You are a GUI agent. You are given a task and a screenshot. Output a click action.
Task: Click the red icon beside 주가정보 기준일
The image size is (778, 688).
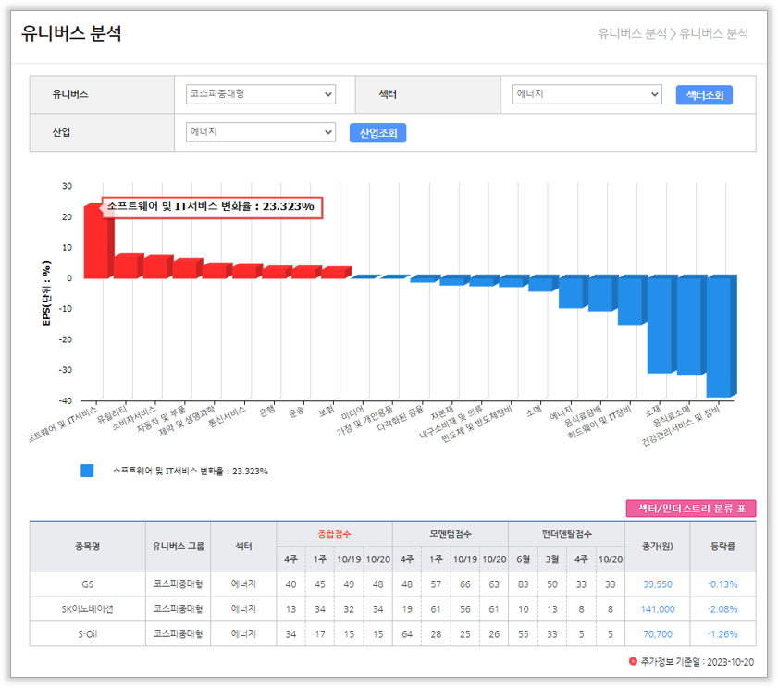tap(633, 661)
